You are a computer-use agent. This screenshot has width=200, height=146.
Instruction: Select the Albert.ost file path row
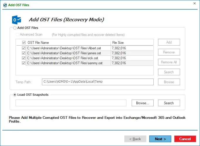click(x=64, y=48)
